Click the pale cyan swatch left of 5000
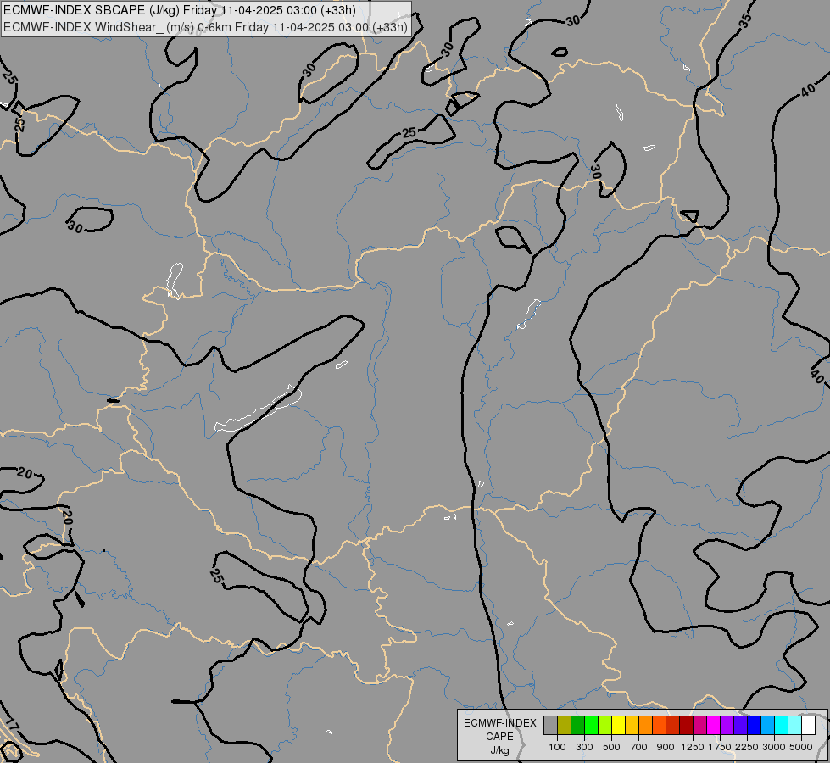Screen dimensions: 830x763 tap(794, 726)
